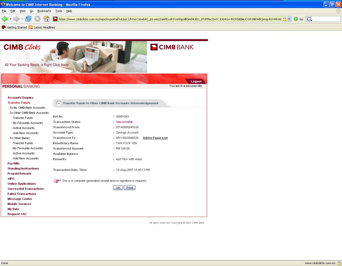Select Transfer Funds main sidebar heading

[19, 103]
